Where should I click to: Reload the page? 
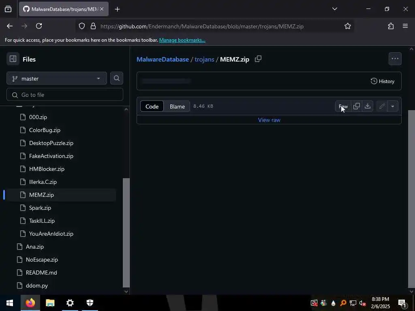pos(39,26)
